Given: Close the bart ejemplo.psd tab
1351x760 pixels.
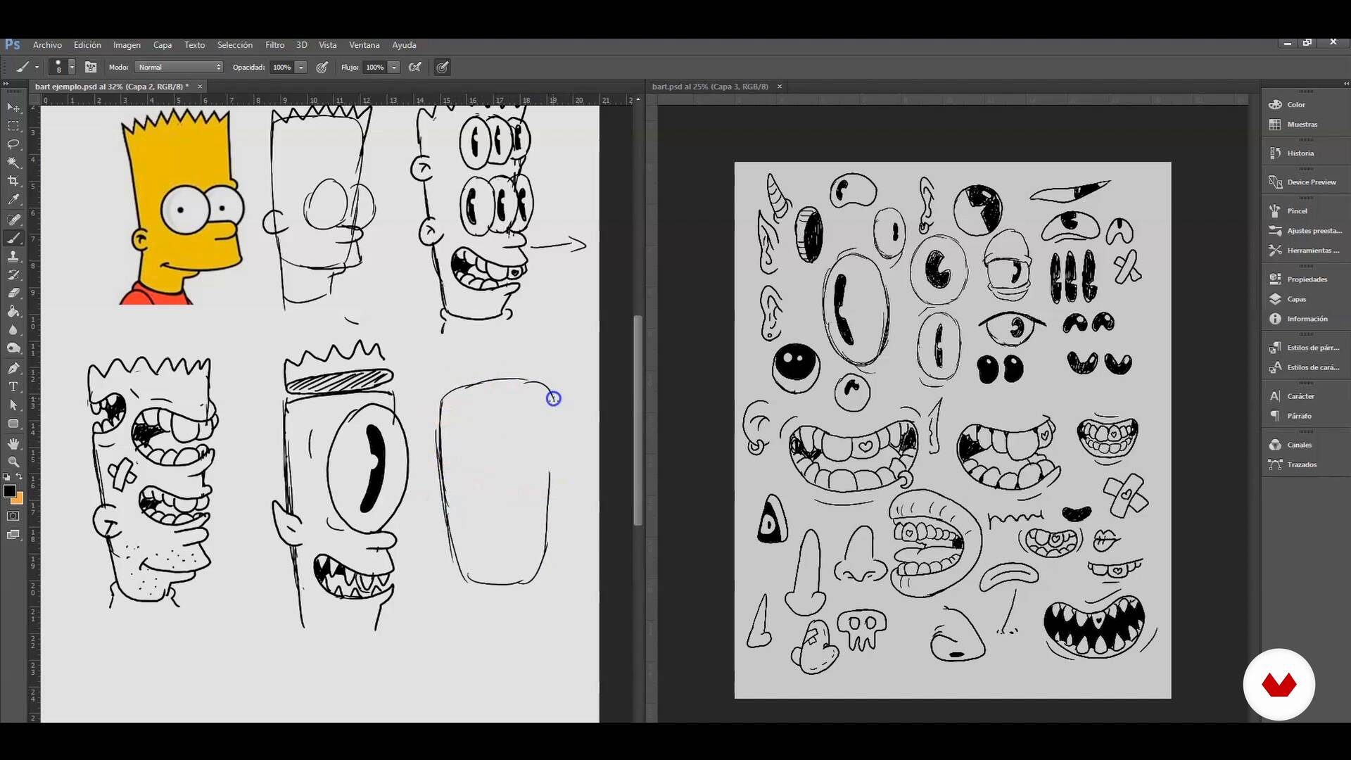Looking at the screenshot, I should click(200, 87).
